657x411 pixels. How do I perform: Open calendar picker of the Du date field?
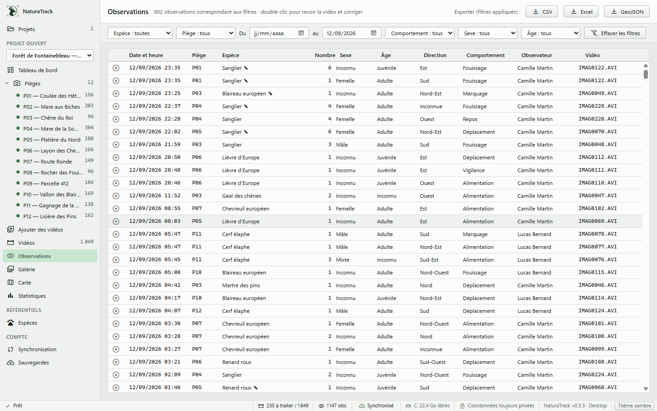301,33
